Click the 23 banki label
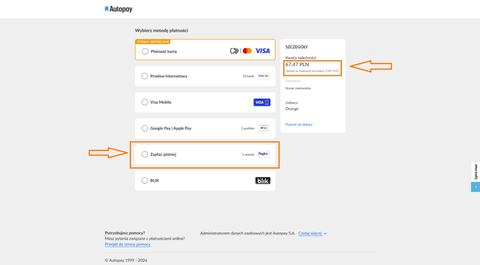Image resolution: width=480 pixels, height=265 pixels. click(x=248, y=76)
